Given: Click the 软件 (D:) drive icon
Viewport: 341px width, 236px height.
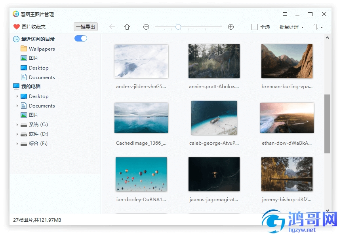Looking at the screenshot, I should [x=24, y=134].
